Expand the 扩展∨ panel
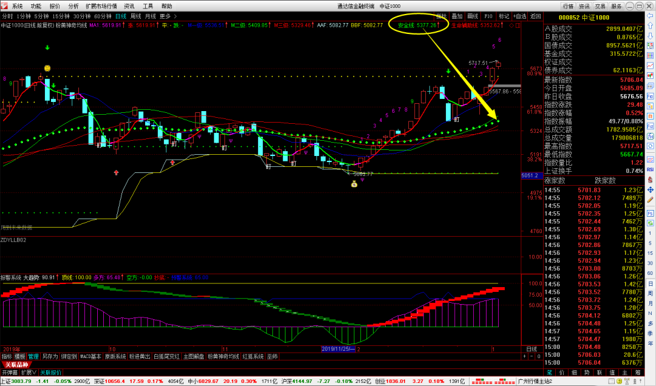The width and height of the screenshot is (656, 386). pos(29,373)
